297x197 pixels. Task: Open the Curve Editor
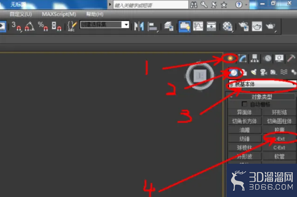coord(198,26)
